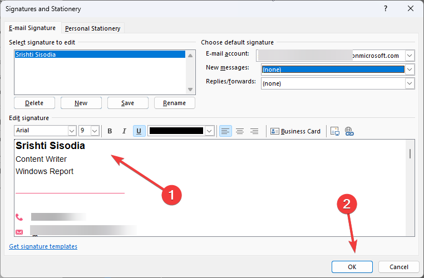
Task: Select Srishti Sisodia in signature list
Action: pos(100,54)
